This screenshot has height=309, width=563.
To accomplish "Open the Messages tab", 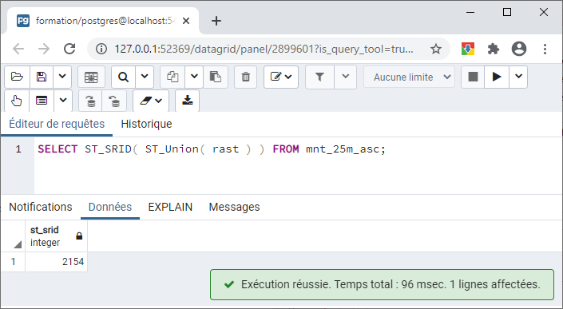I will pos(234,207).
